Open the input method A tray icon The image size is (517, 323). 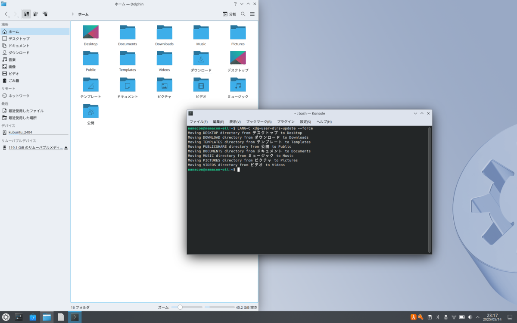coord(414,317)
